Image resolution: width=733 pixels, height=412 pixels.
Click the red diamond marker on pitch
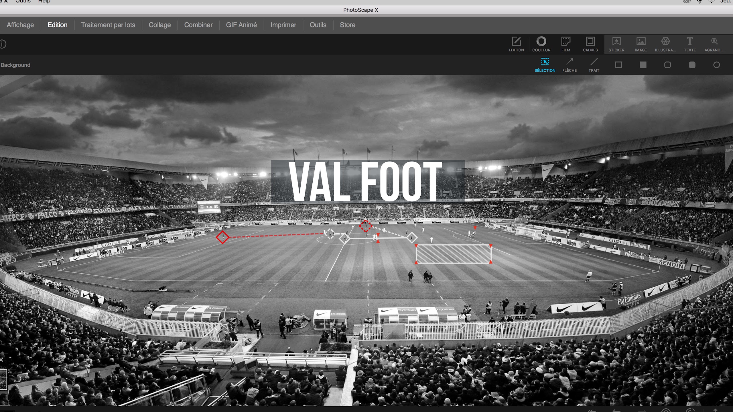tap(222, 237)
